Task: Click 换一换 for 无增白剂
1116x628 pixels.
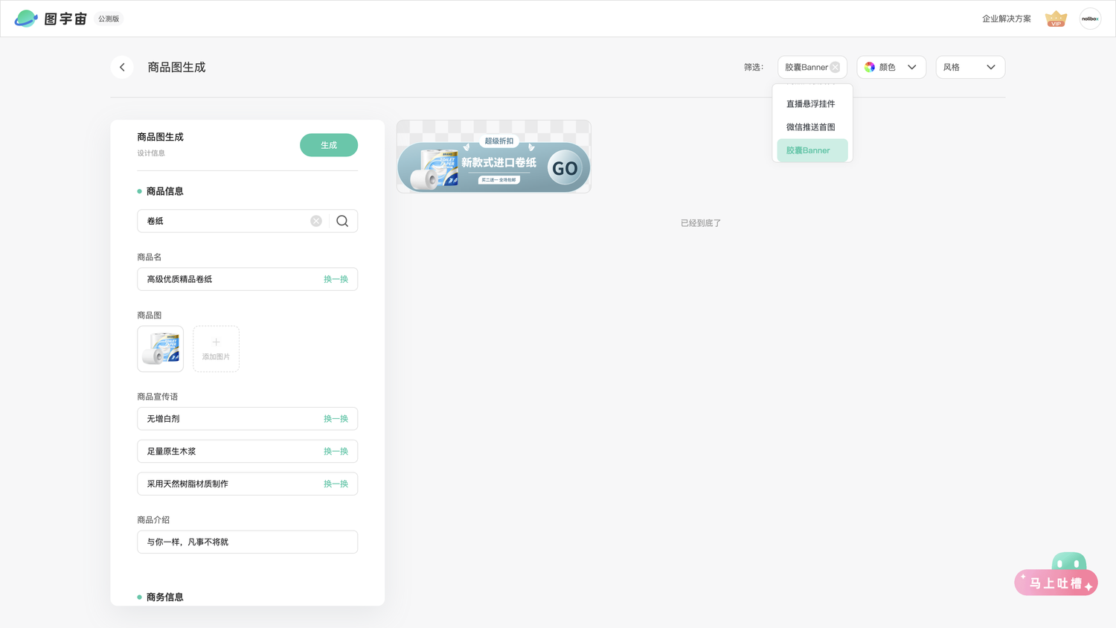Action: 336,419
